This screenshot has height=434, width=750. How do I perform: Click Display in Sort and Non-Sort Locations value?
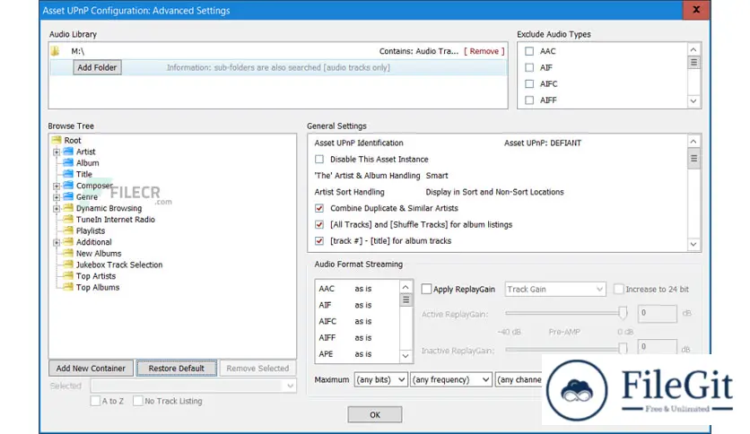pyautogui.click(x=494, y=192)
